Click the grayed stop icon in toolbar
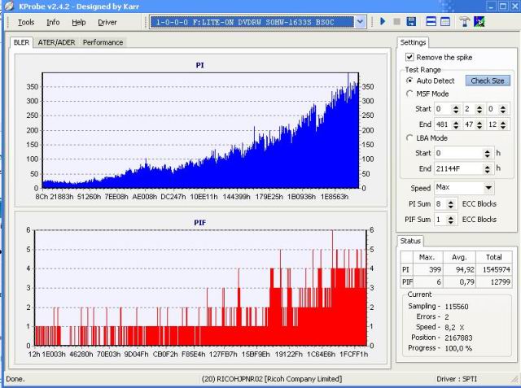This screenshot has height=388, width=521. point(396,22)
